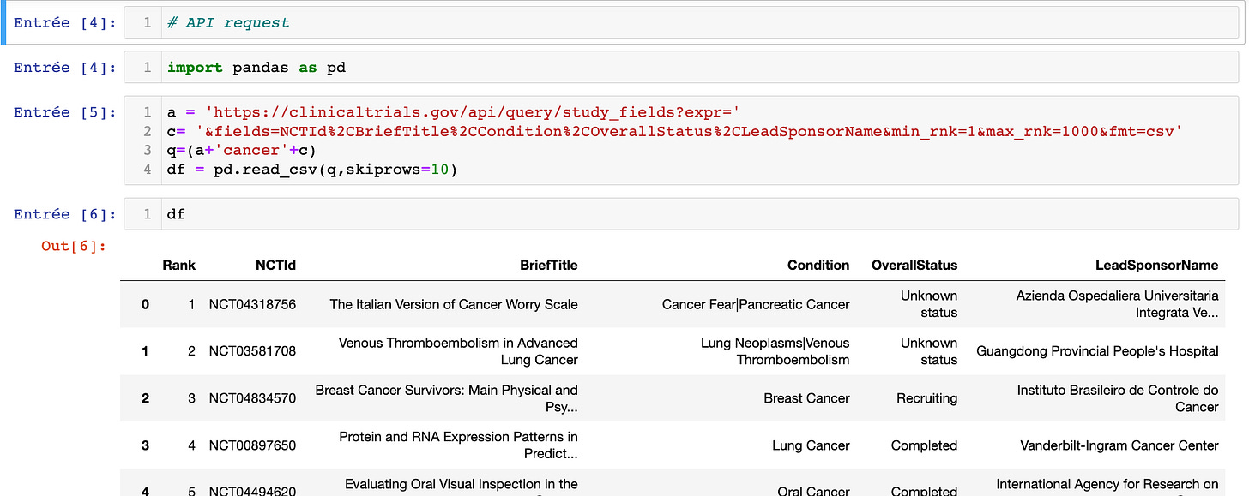Click the code cell containing pd.read_csv
This screenshot has height=496, width=1249.
coord(681,140)
